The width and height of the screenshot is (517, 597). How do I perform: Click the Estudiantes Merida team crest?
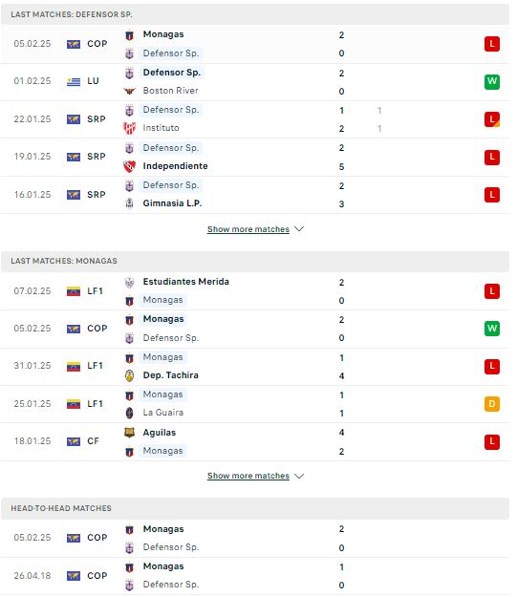coord(130,282)
